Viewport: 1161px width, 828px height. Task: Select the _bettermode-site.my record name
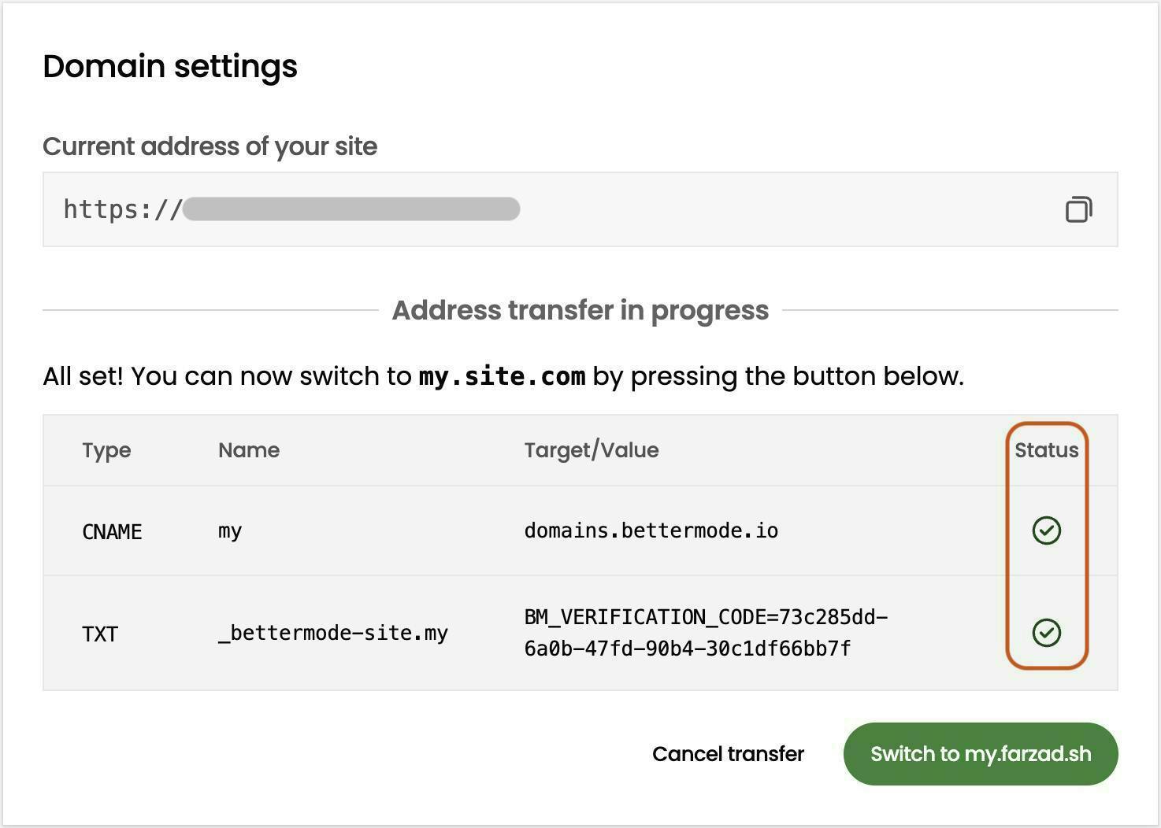click(x=332, y=633)
